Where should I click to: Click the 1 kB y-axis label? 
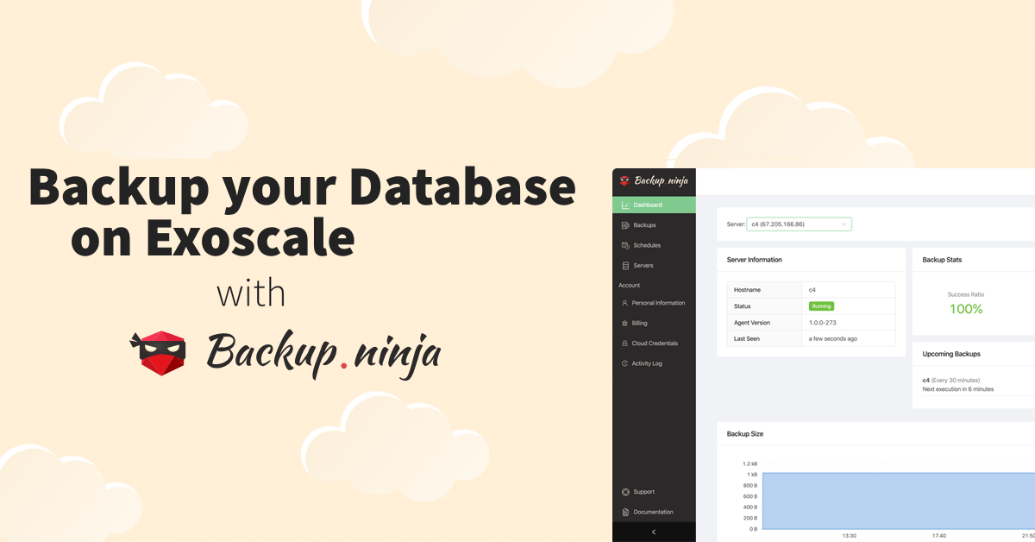click(752, 475)
